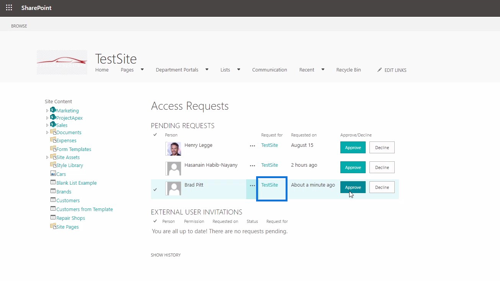This screenshot has width=500, height=281.
Task: Click the Brands list icon
Action: 53,191
